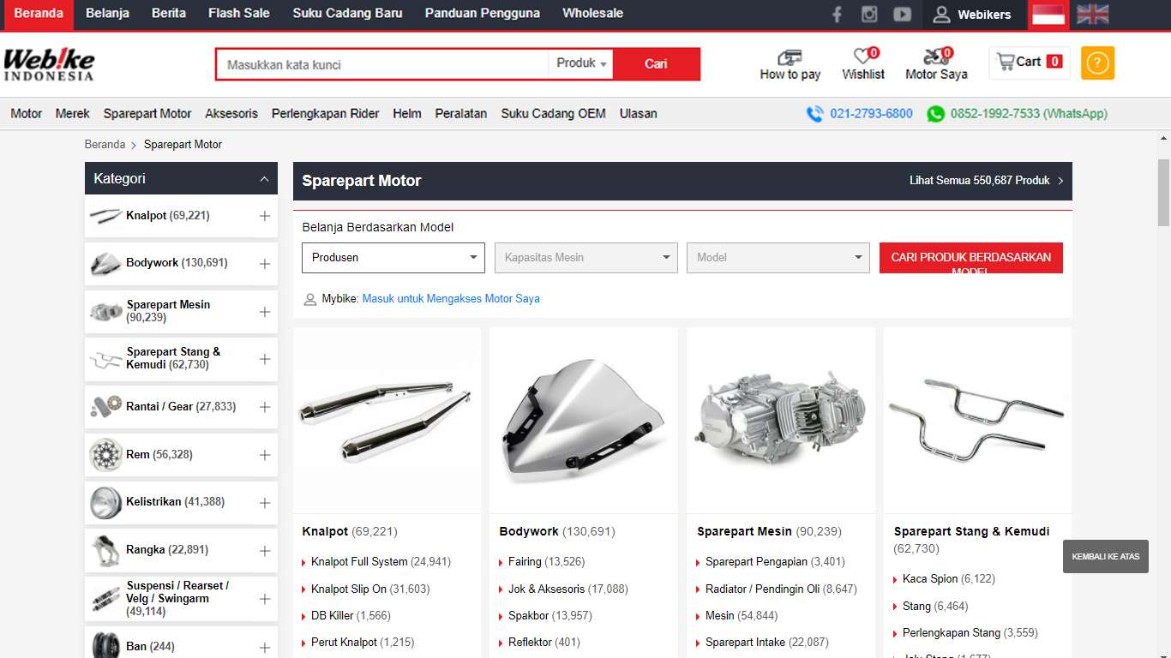Click the orange help question-mark icon
Viewport: 1171px width, 658px height.
1097,63
